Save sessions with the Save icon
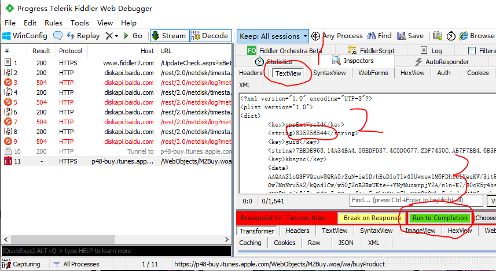The height and width of the screenshot is (271, 496). [410, 36]
